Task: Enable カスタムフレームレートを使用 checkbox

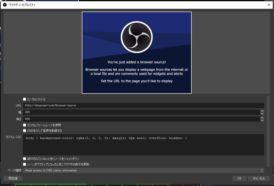Action: (x=25, y=125)
